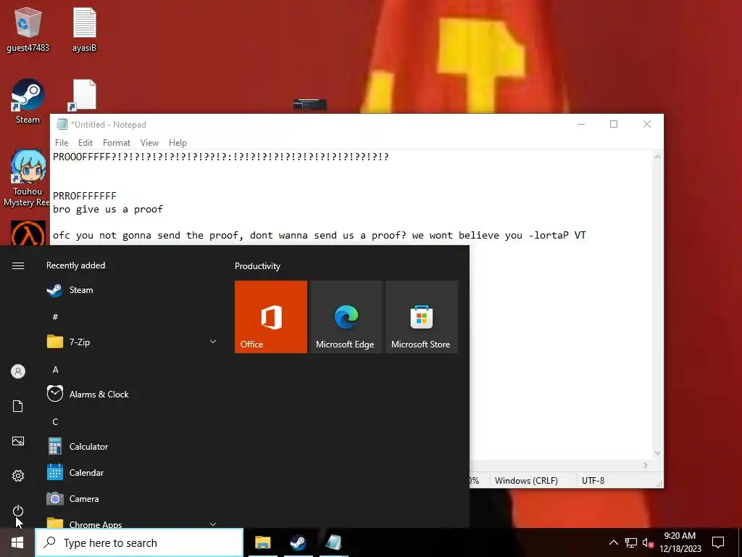Open Notepad Format menu
This screenshot has height=557, width=742.
(117, 143)
